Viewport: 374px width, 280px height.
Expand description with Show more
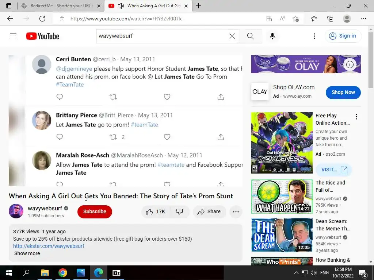click(27, 253)
